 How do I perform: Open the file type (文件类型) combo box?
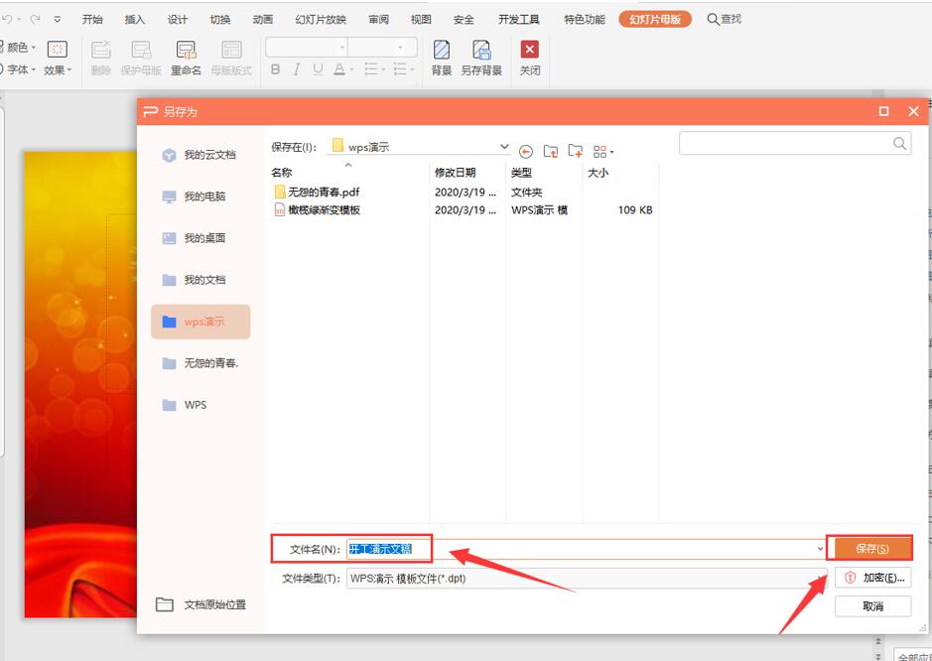pyautogui.click(x=586, y=578)
